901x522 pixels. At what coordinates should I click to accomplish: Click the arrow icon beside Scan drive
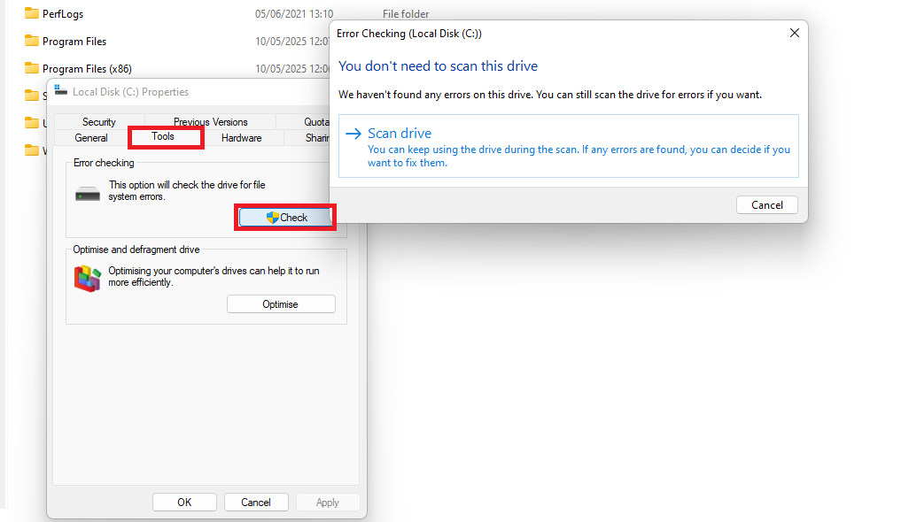353,133
